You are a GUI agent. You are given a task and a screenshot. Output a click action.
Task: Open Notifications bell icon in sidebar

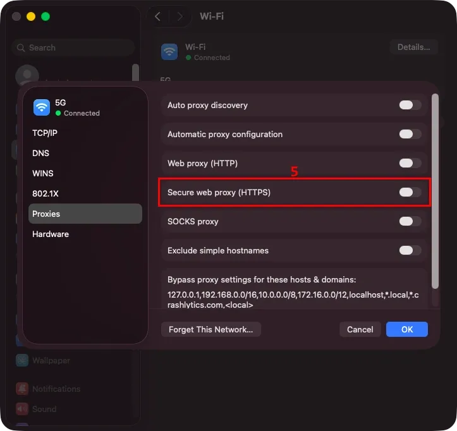(x=22, y=389)
